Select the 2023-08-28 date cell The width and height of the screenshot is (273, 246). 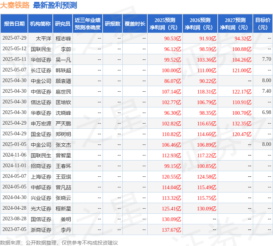click(x=14, y=219)
